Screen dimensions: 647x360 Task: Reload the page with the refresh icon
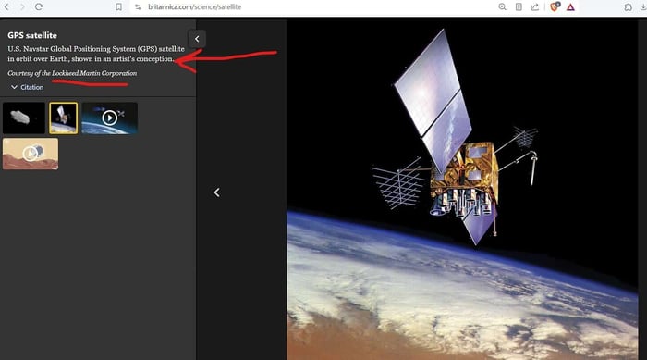[x=39, y=6]
